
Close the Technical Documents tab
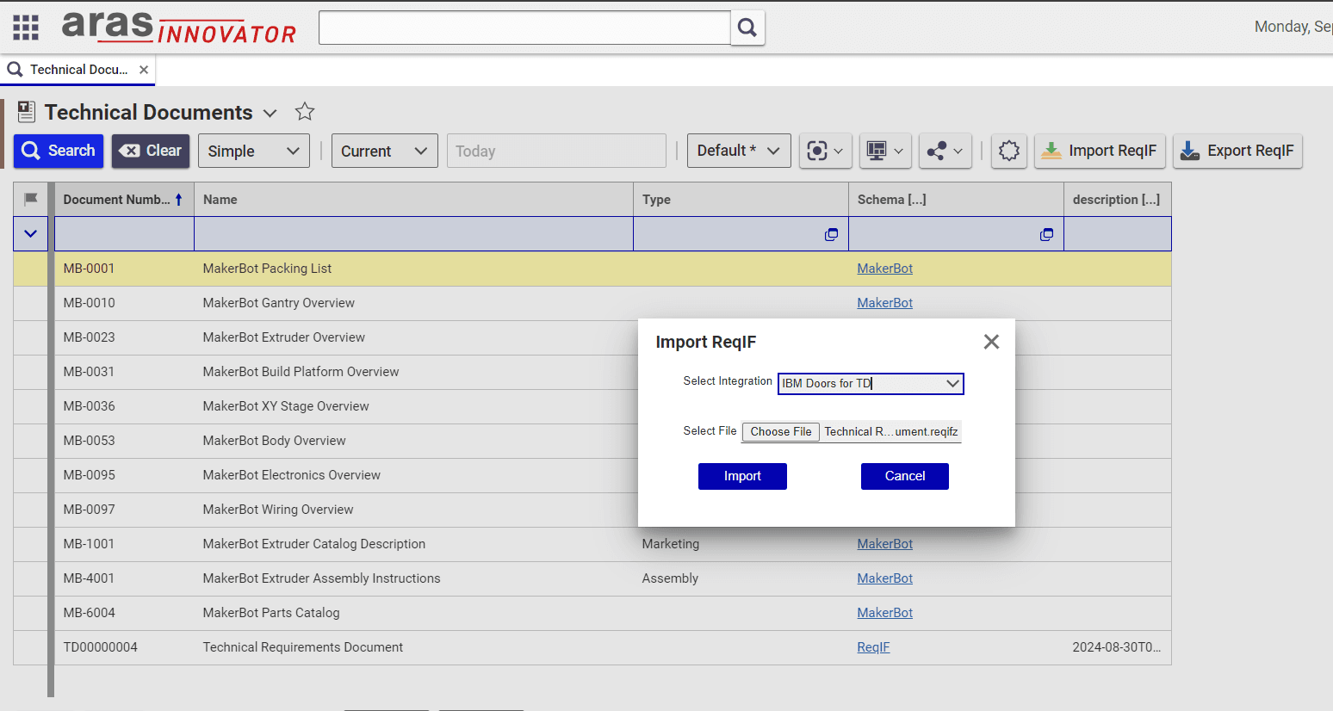(144, 70)
